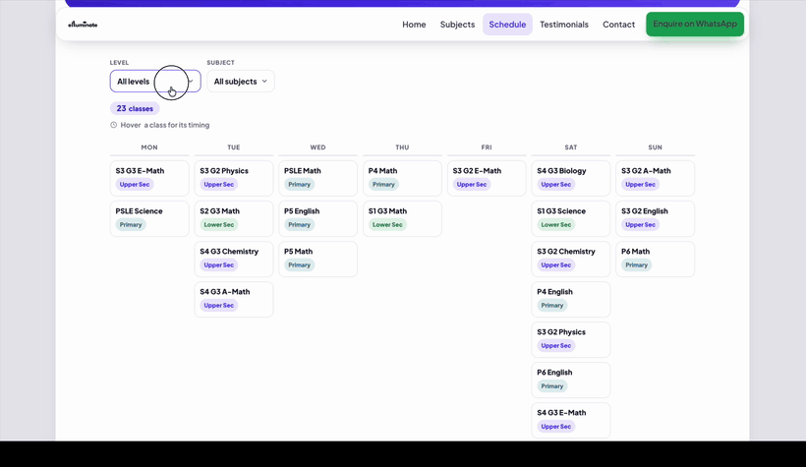Click Enquire on WhatsApp button
The height and width of the screenshot is (467, 806).
(695, 24)
